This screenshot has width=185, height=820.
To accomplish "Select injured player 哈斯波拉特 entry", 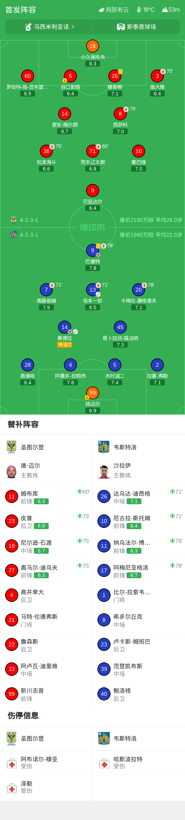I will [139, 763].
